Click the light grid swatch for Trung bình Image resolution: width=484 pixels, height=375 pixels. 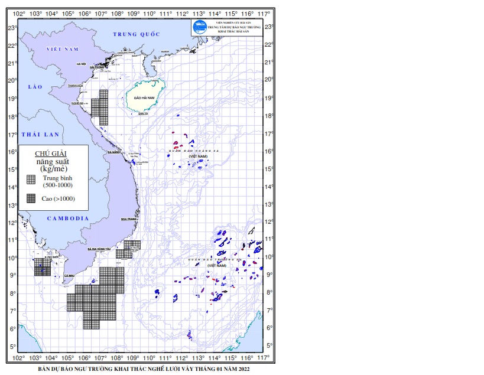tap(31, 180)
